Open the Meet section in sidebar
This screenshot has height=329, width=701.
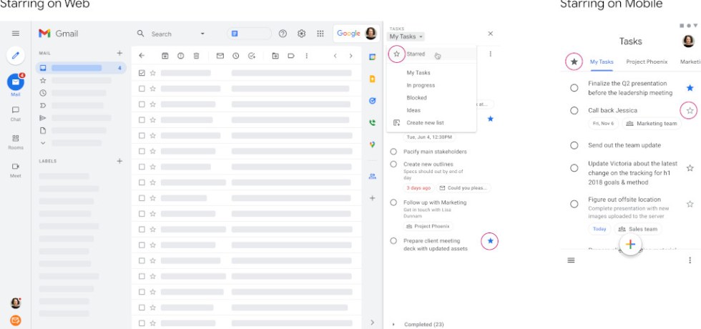15,170
